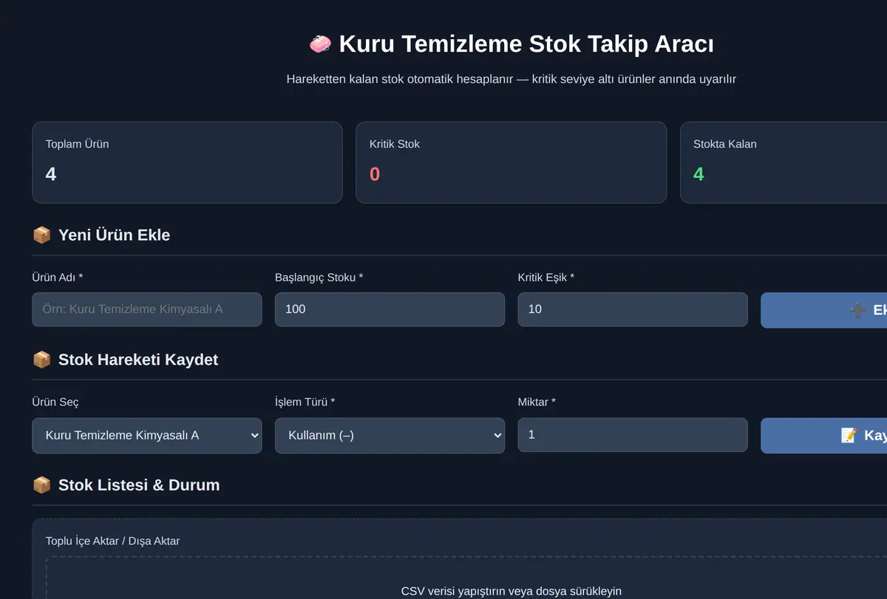This screenshot has width=887, height=599.
Task: Click the green 4 Stokta Kalan value
Action: (699, 174)
